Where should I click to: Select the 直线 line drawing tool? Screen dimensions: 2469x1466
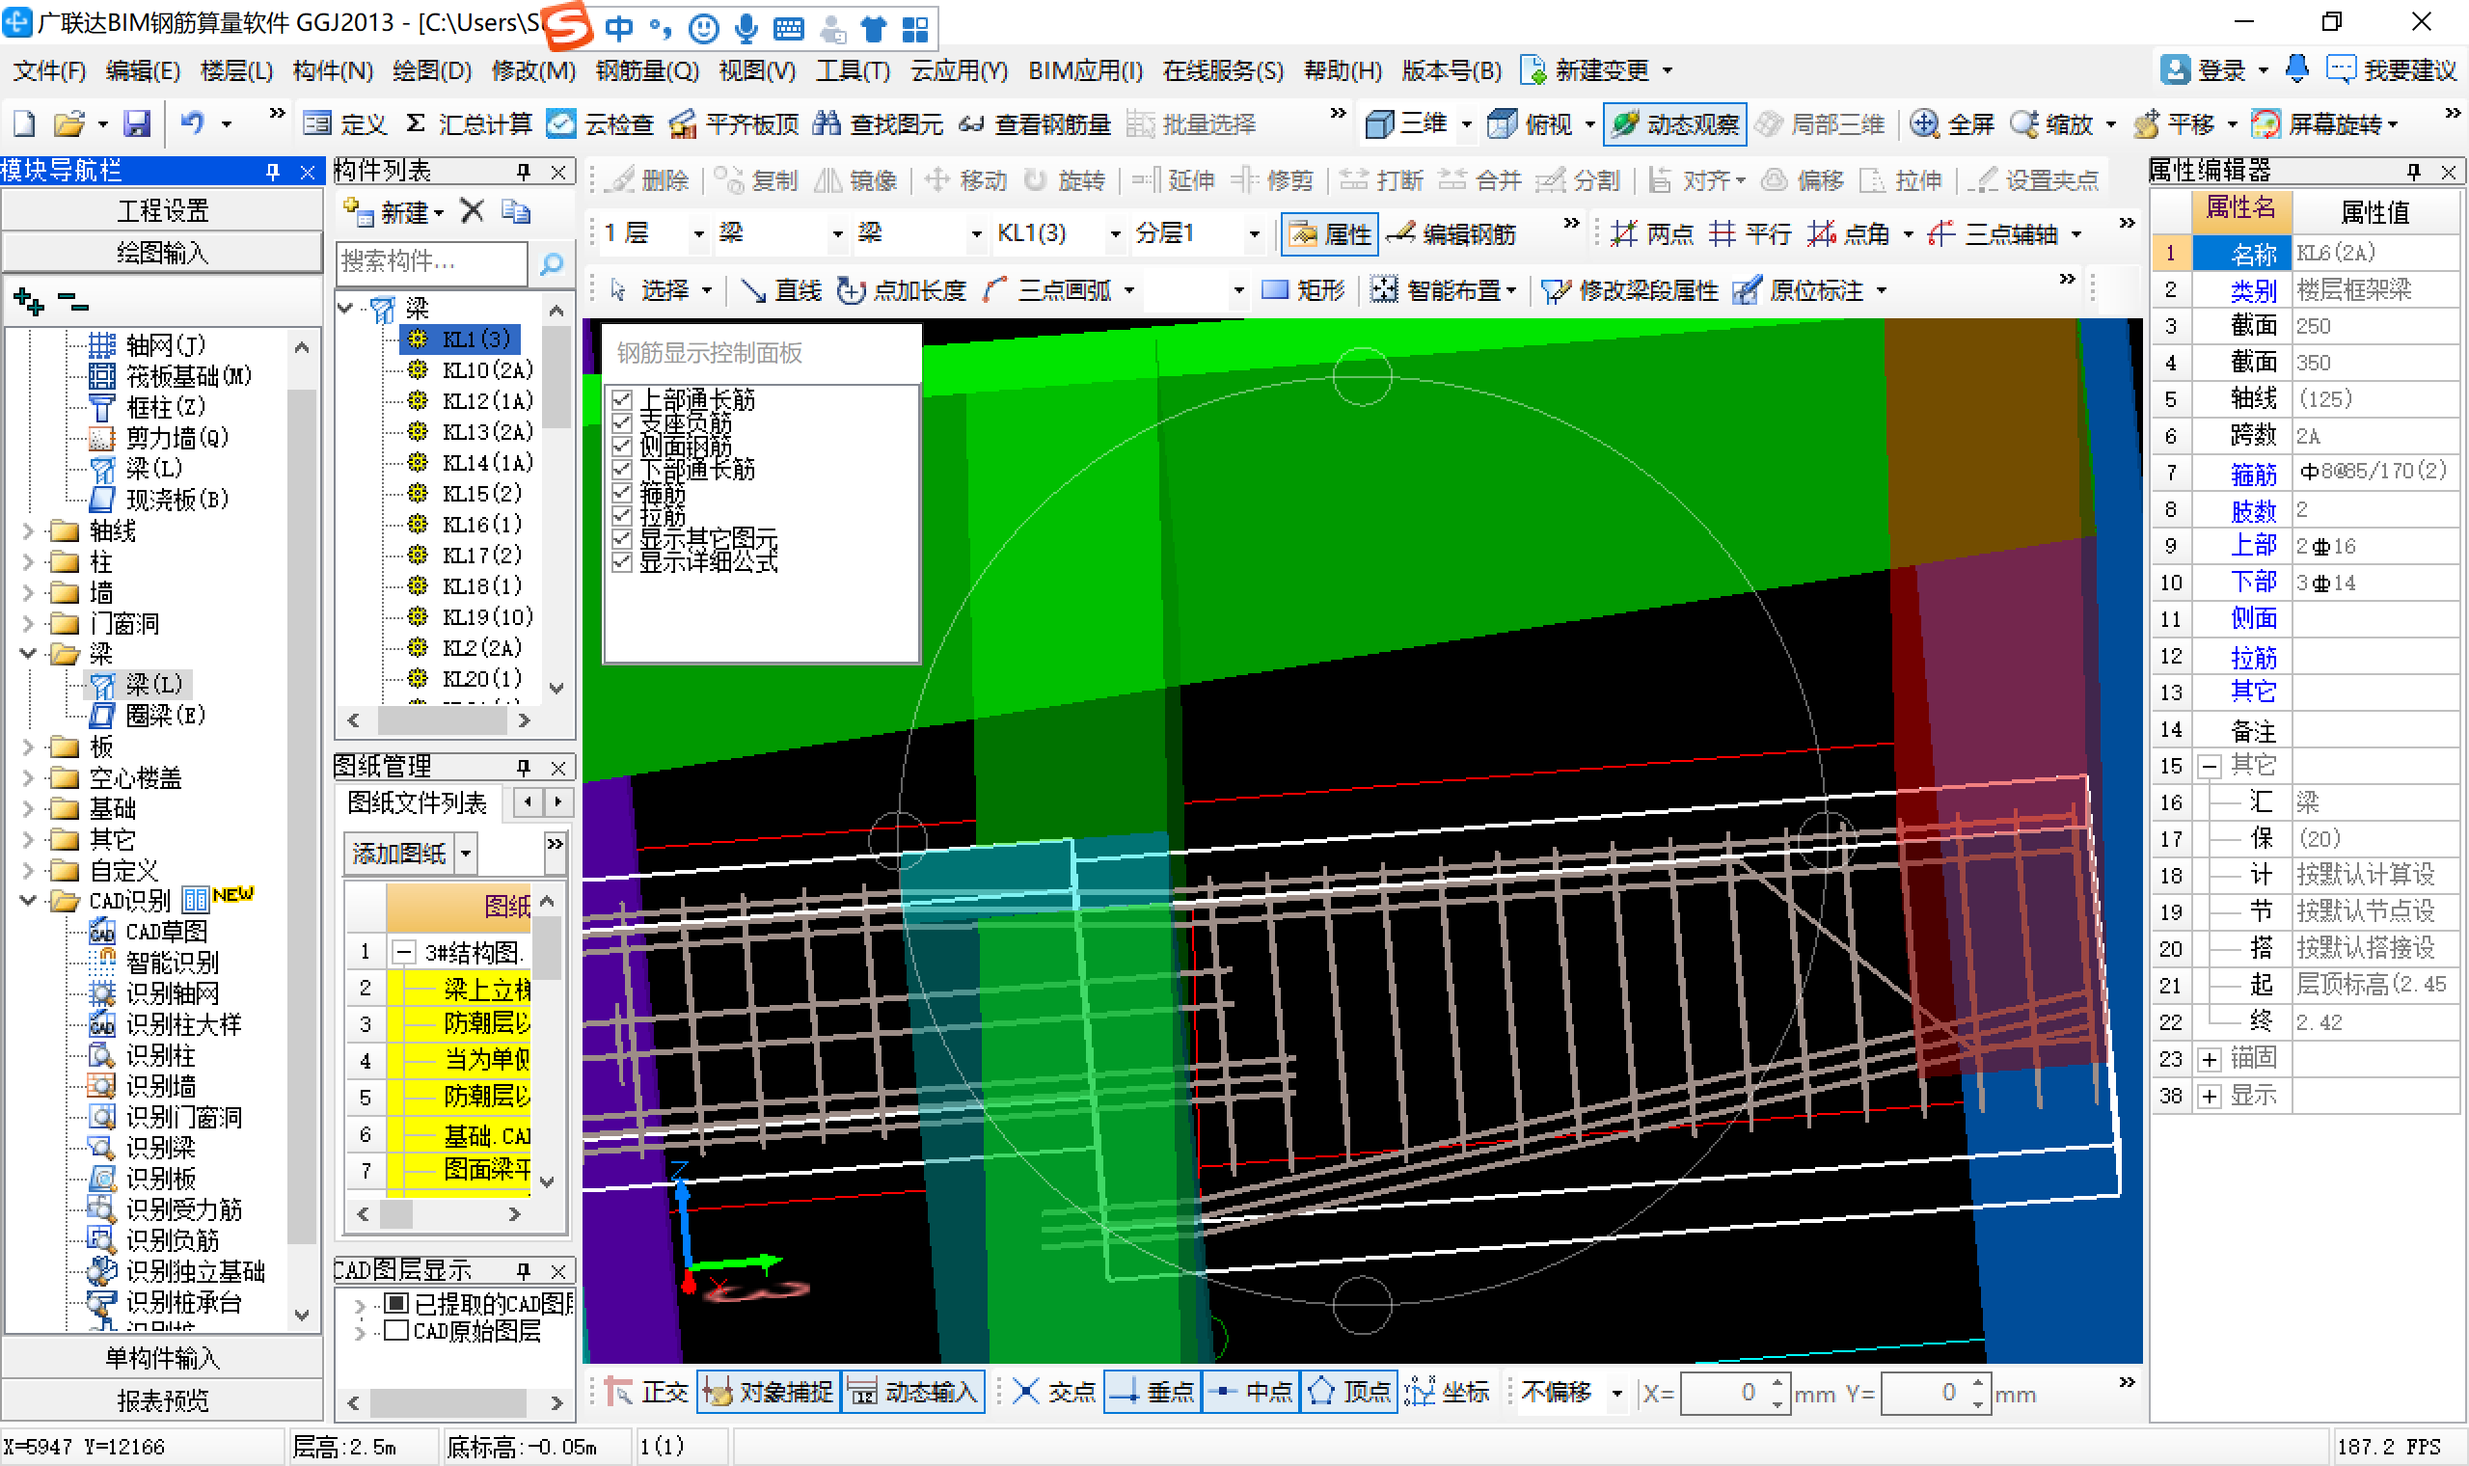pos(781,290)
